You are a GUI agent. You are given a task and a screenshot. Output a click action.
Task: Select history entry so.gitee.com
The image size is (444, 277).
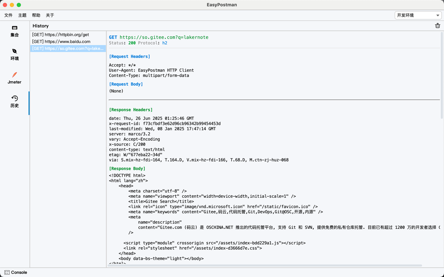68,48
